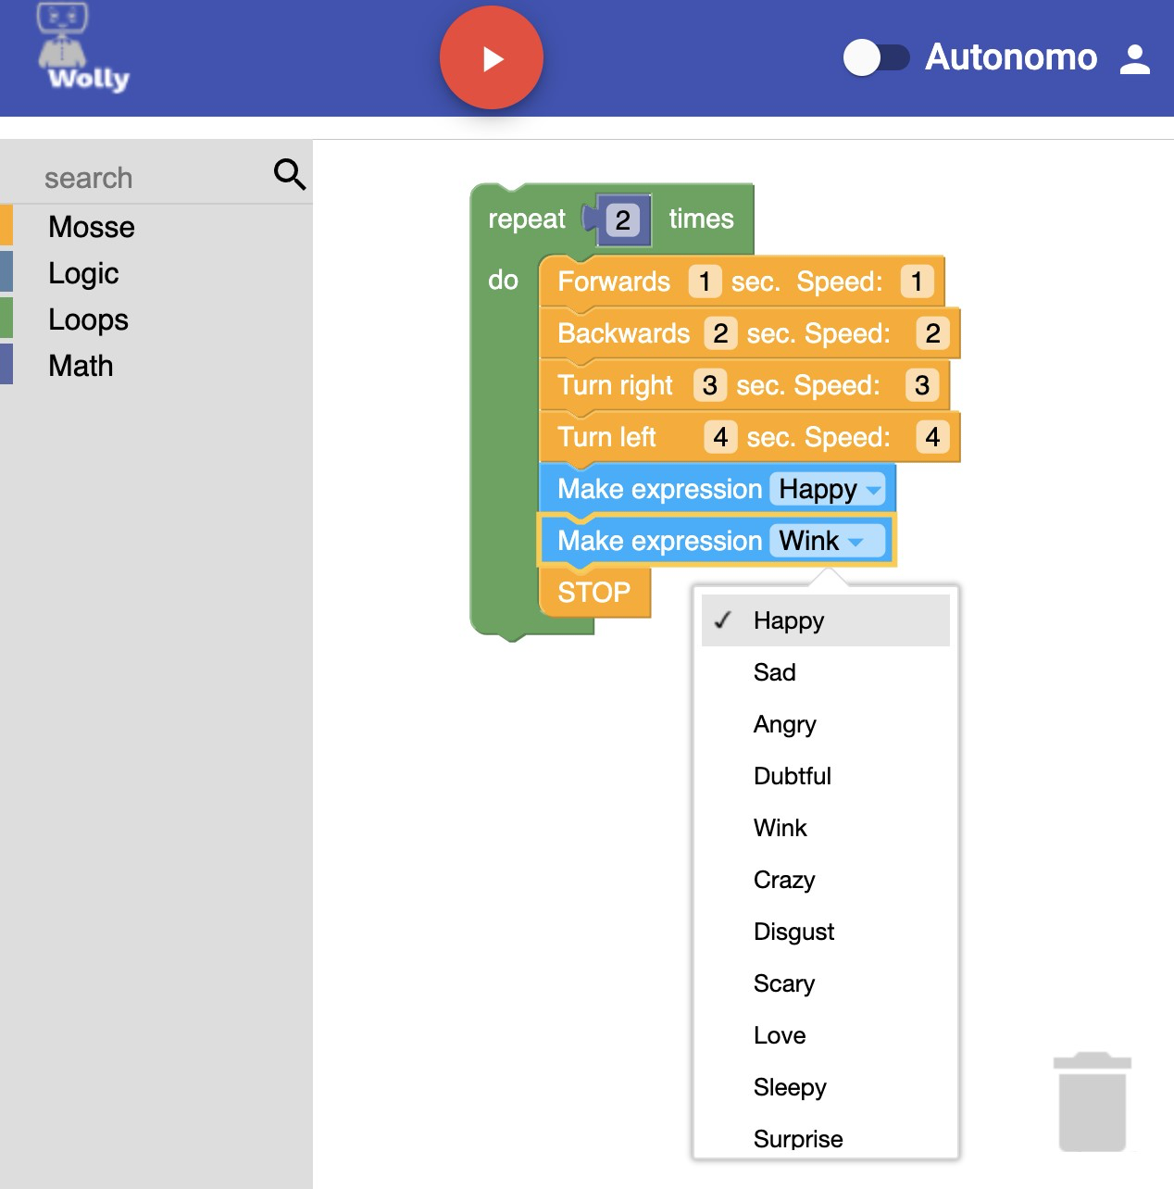The height and width of the screenshot is (1189, 1174).
Task: Open the Happy expression dropdown
Action: tap(828, 489)
